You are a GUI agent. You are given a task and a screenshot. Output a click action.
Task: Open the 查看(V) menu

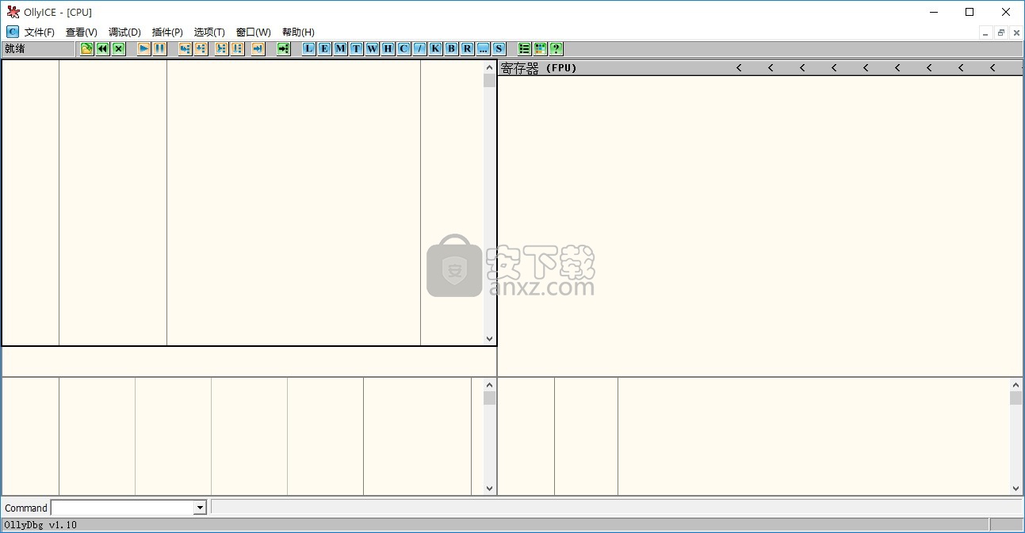click(82, 32)
